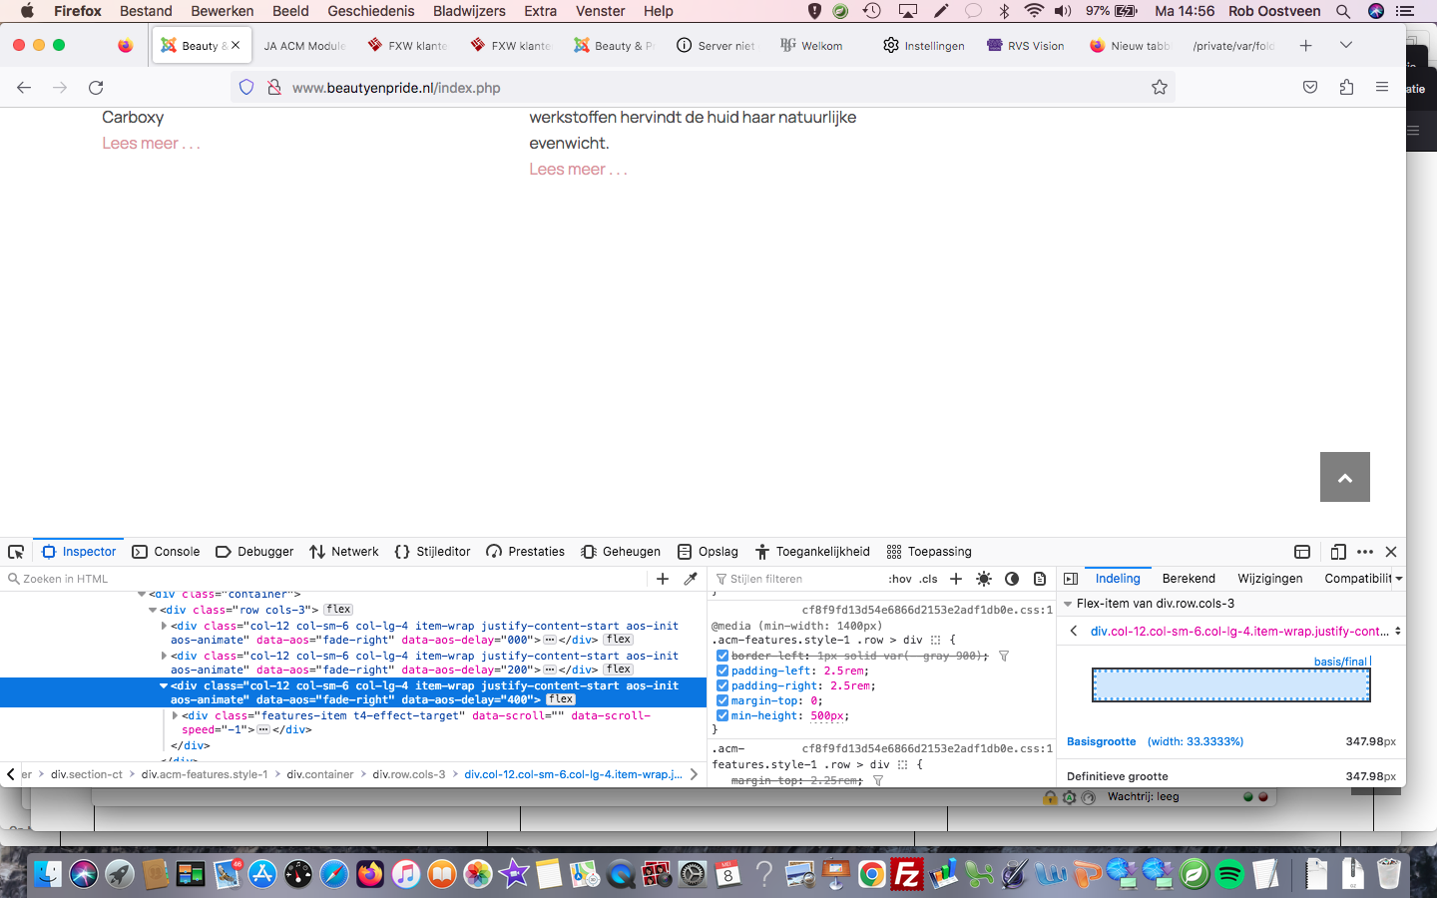1437x898 pixels.
Task: Open responsive design mode icon
Action: click(1338, 552)
